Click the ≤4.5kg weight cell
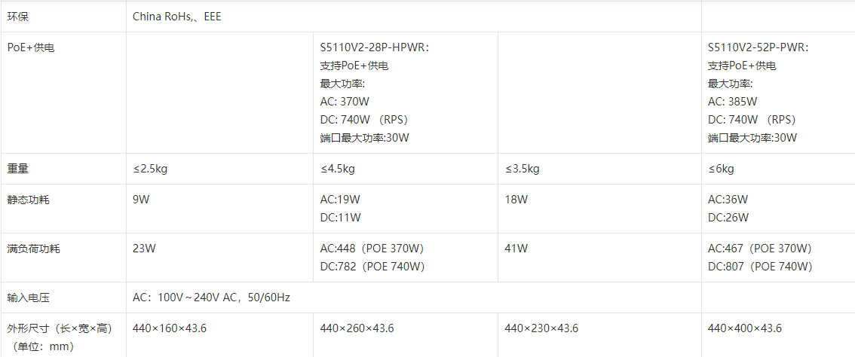Image resolution: width=855 pixels, height=357 pixels. pos(337,169)
